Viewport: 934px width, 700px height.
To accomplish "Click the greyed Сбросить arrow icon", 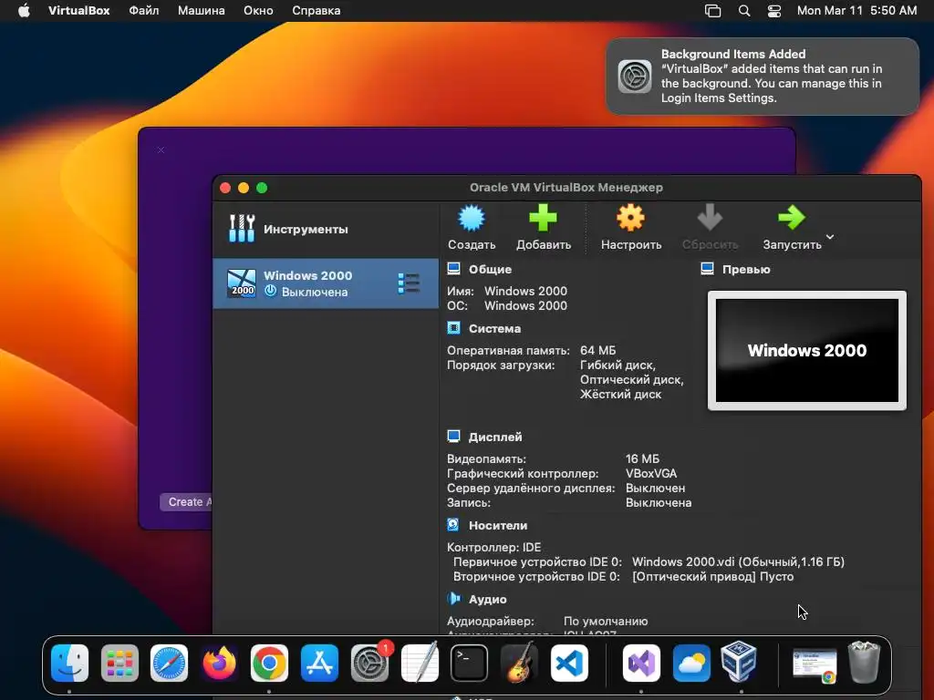I will (710, 218).
